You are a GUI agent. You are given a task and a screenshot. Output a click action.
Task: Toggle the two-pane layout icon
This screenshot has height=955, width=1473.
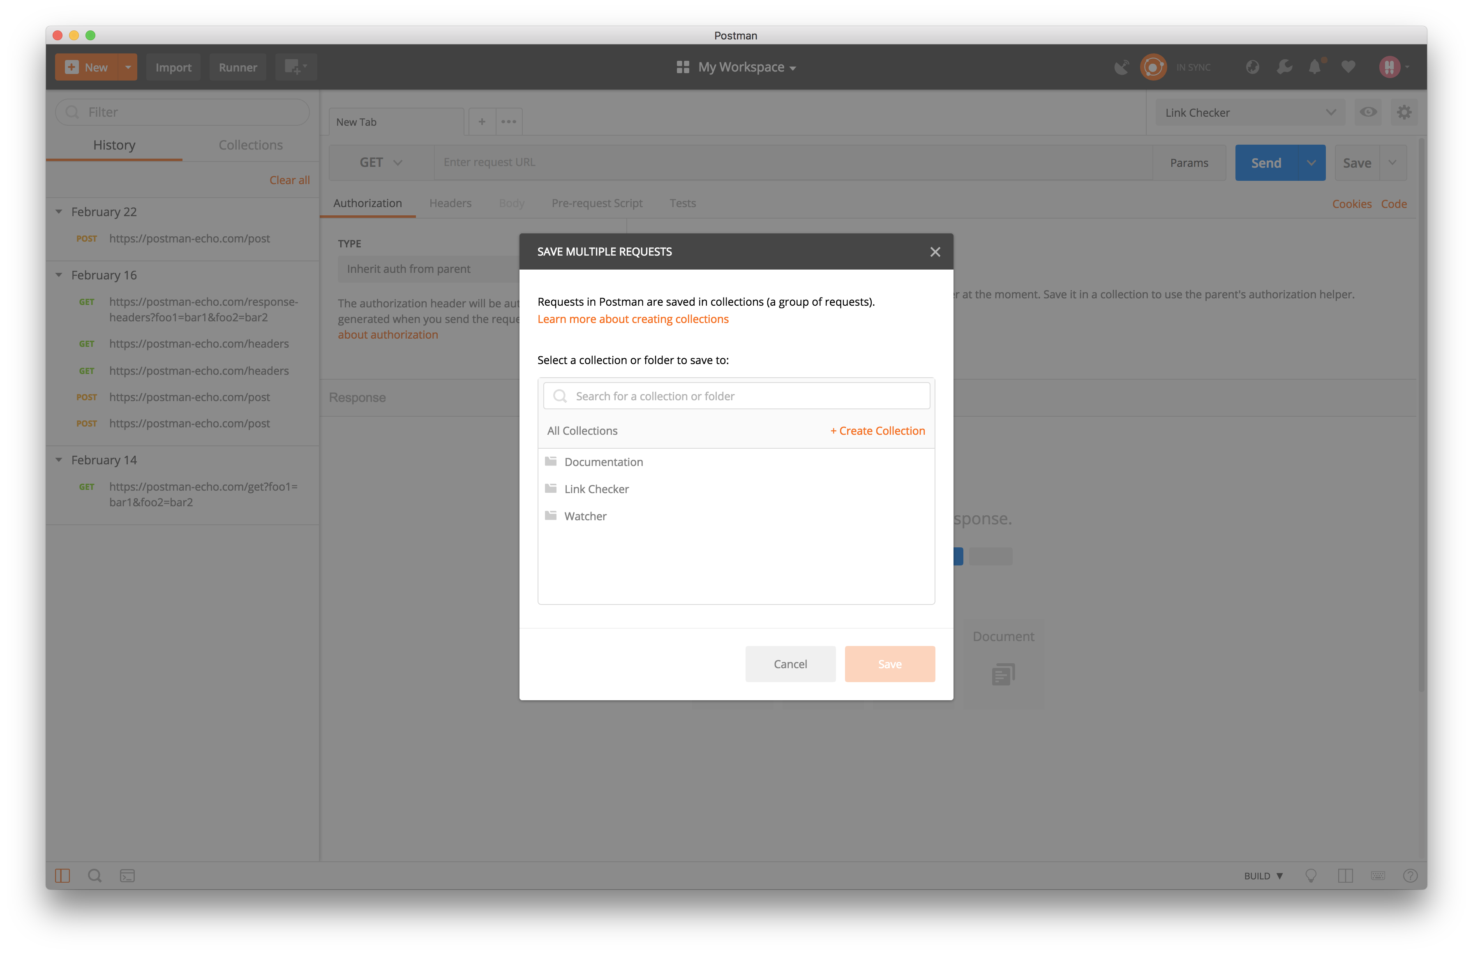point(1345,875)
